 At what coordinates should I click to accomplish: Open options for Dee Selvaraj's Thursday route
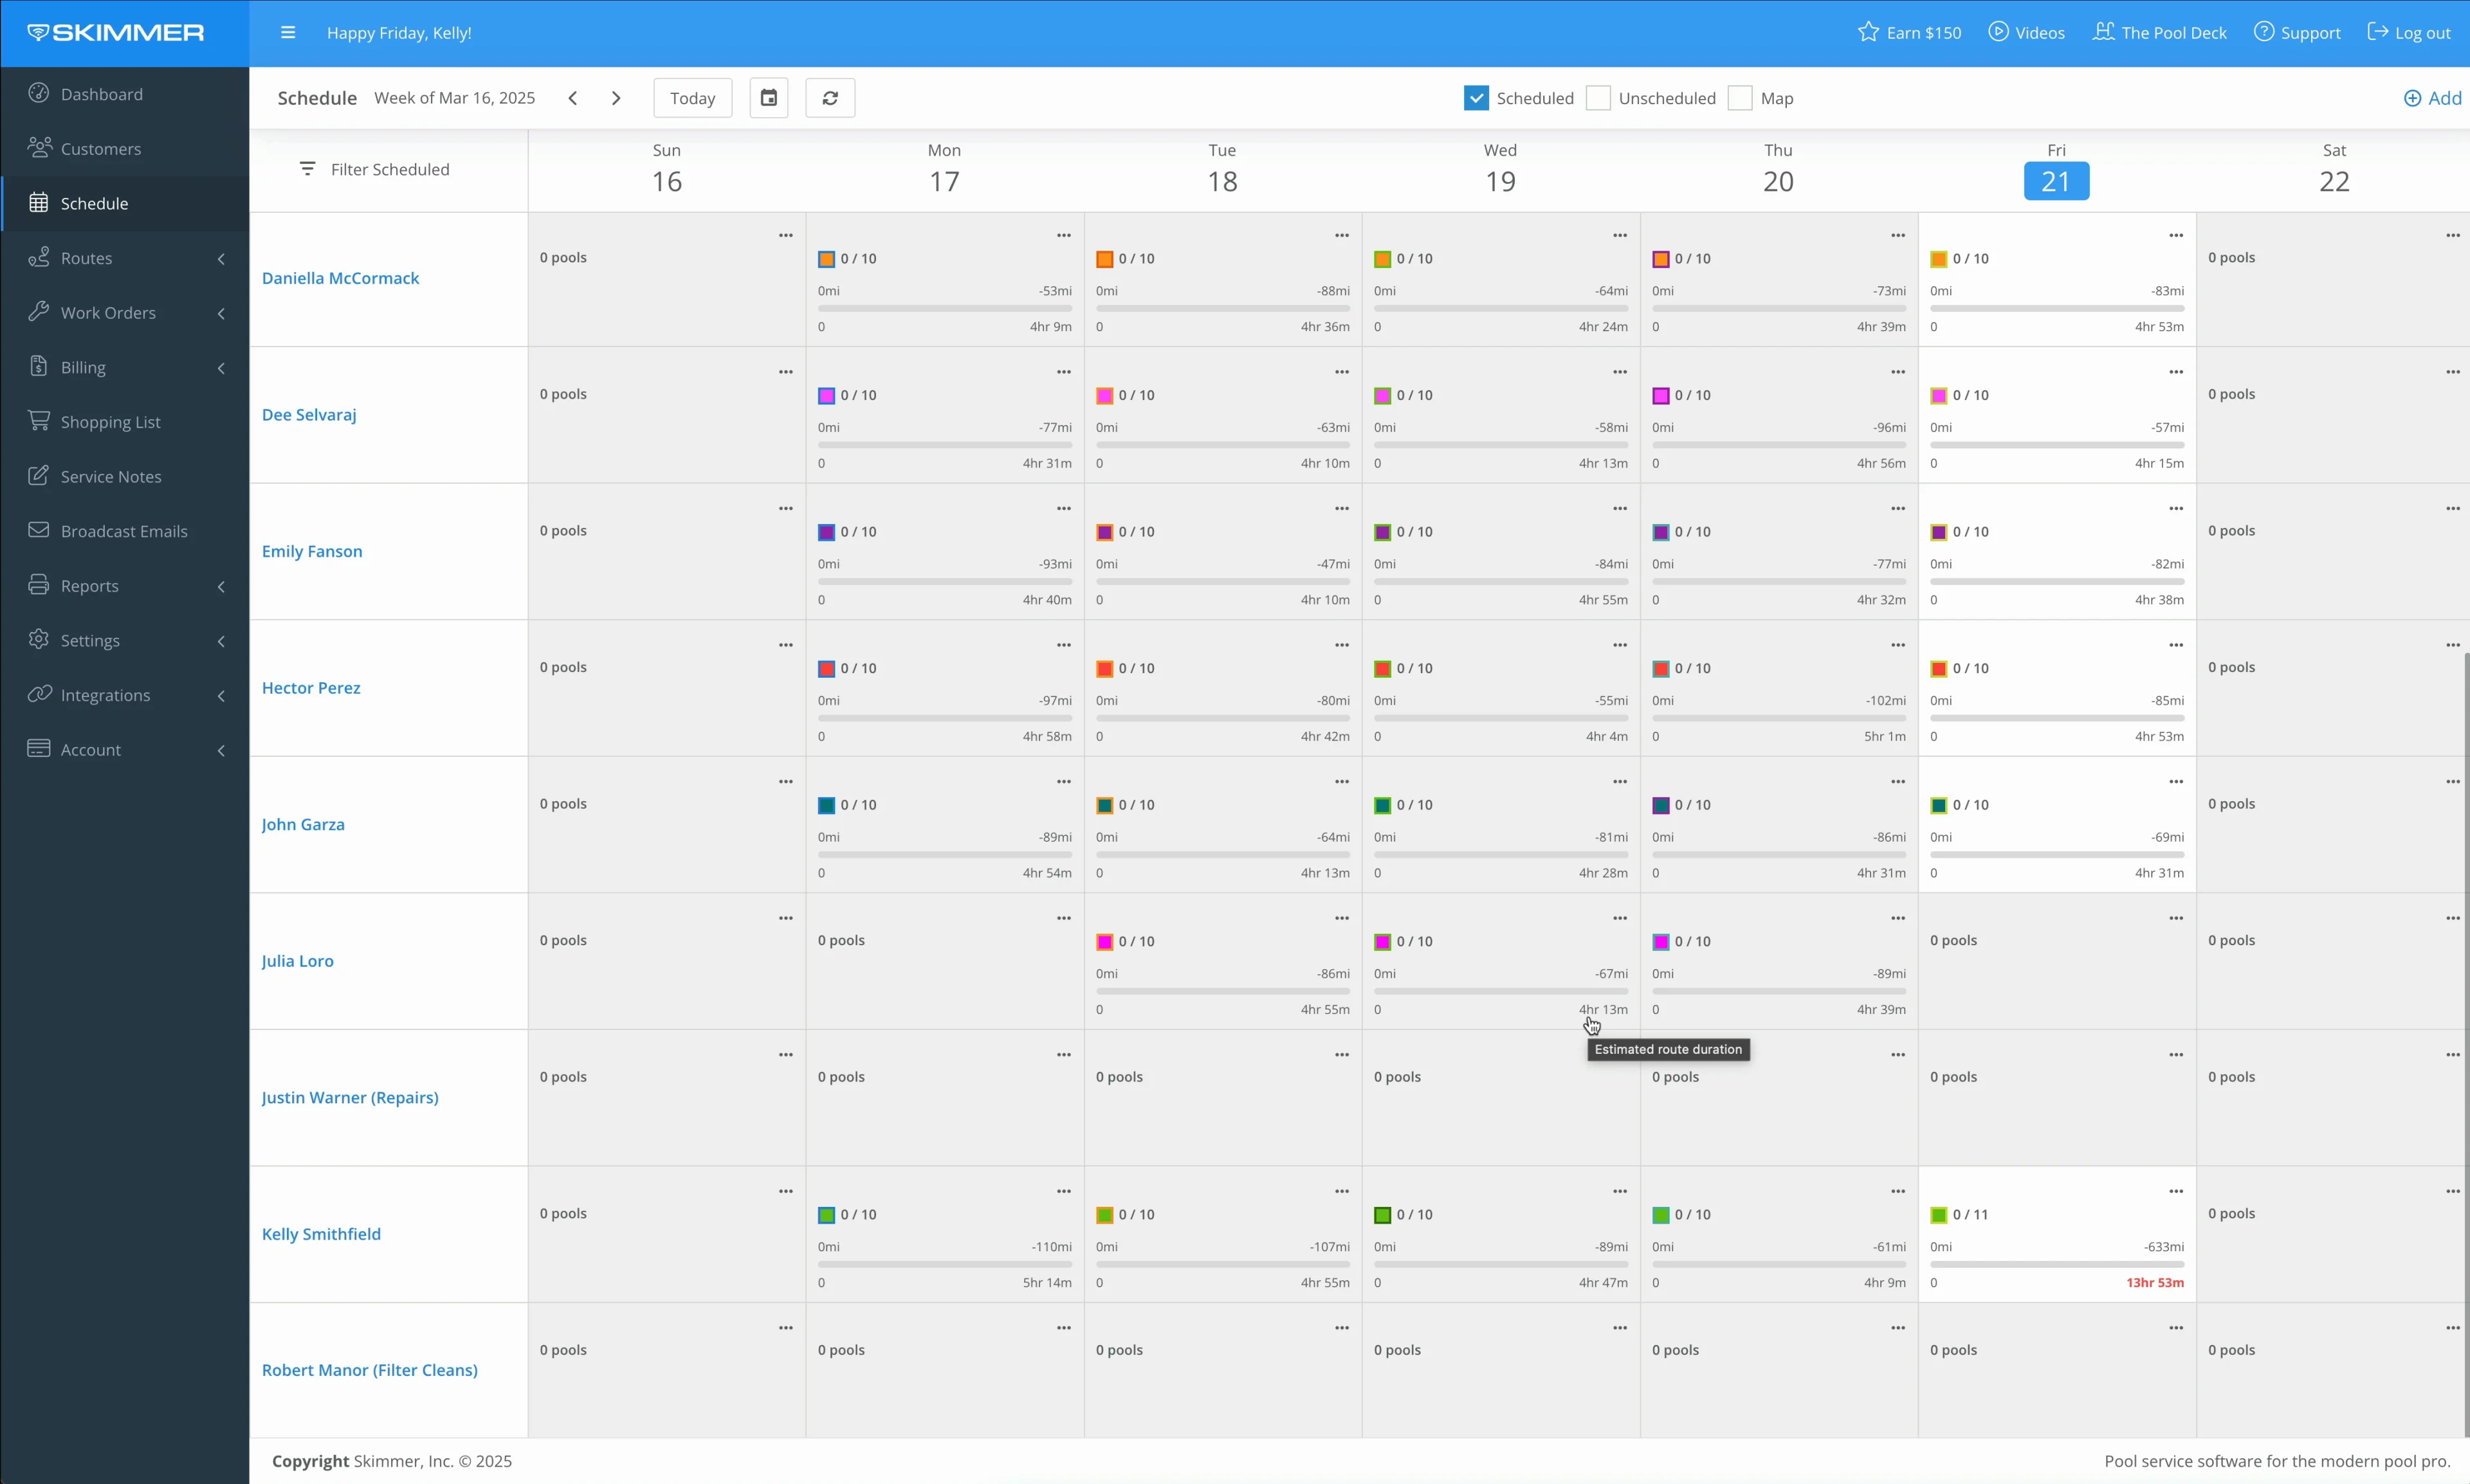pos(1898,372)
